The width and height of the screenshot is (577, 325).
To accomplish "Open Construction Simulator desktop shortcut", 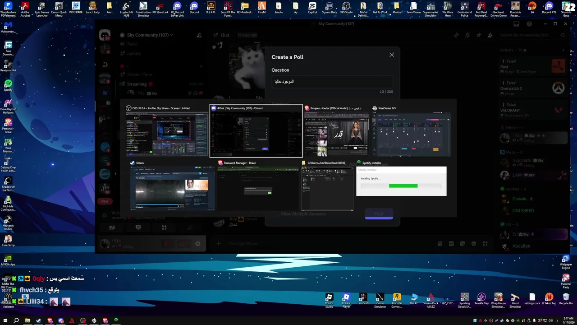I will (x=143, y=9).
